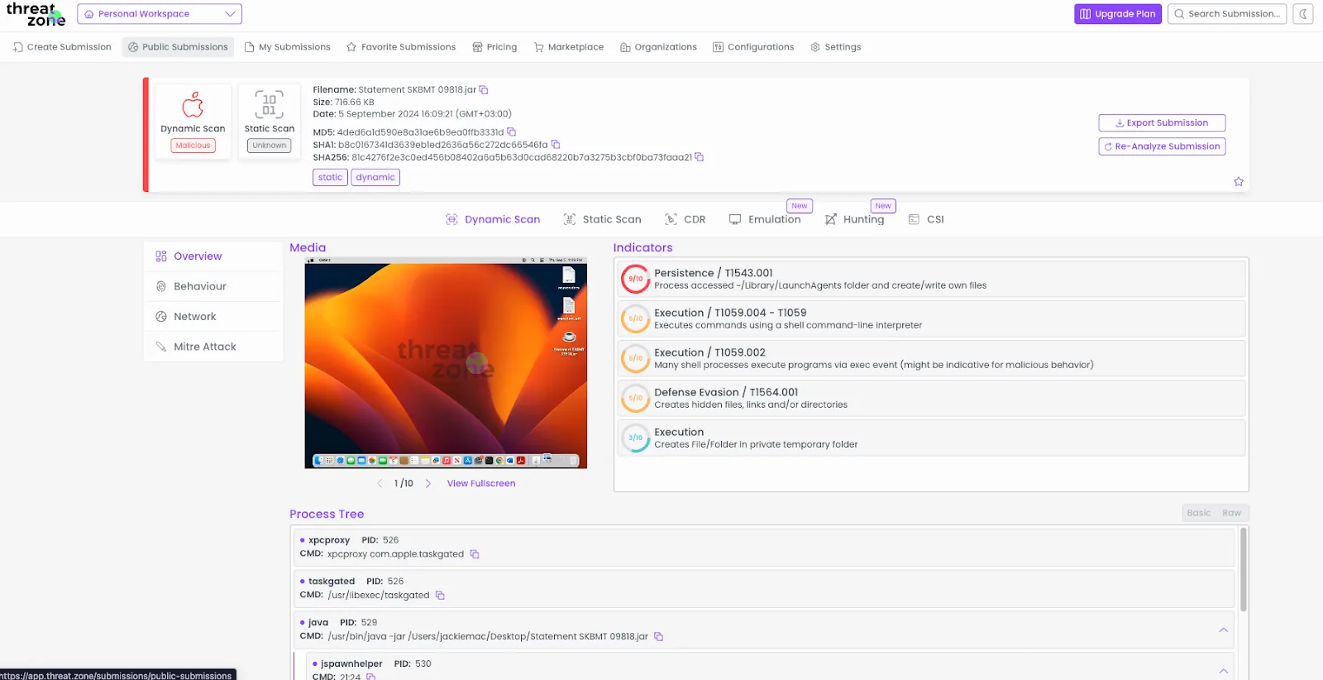The height and width of the screenshot is (680, 1323).
Task: Open the threat zone logo home
Action: pyautogui.click(x=36, y=14)
